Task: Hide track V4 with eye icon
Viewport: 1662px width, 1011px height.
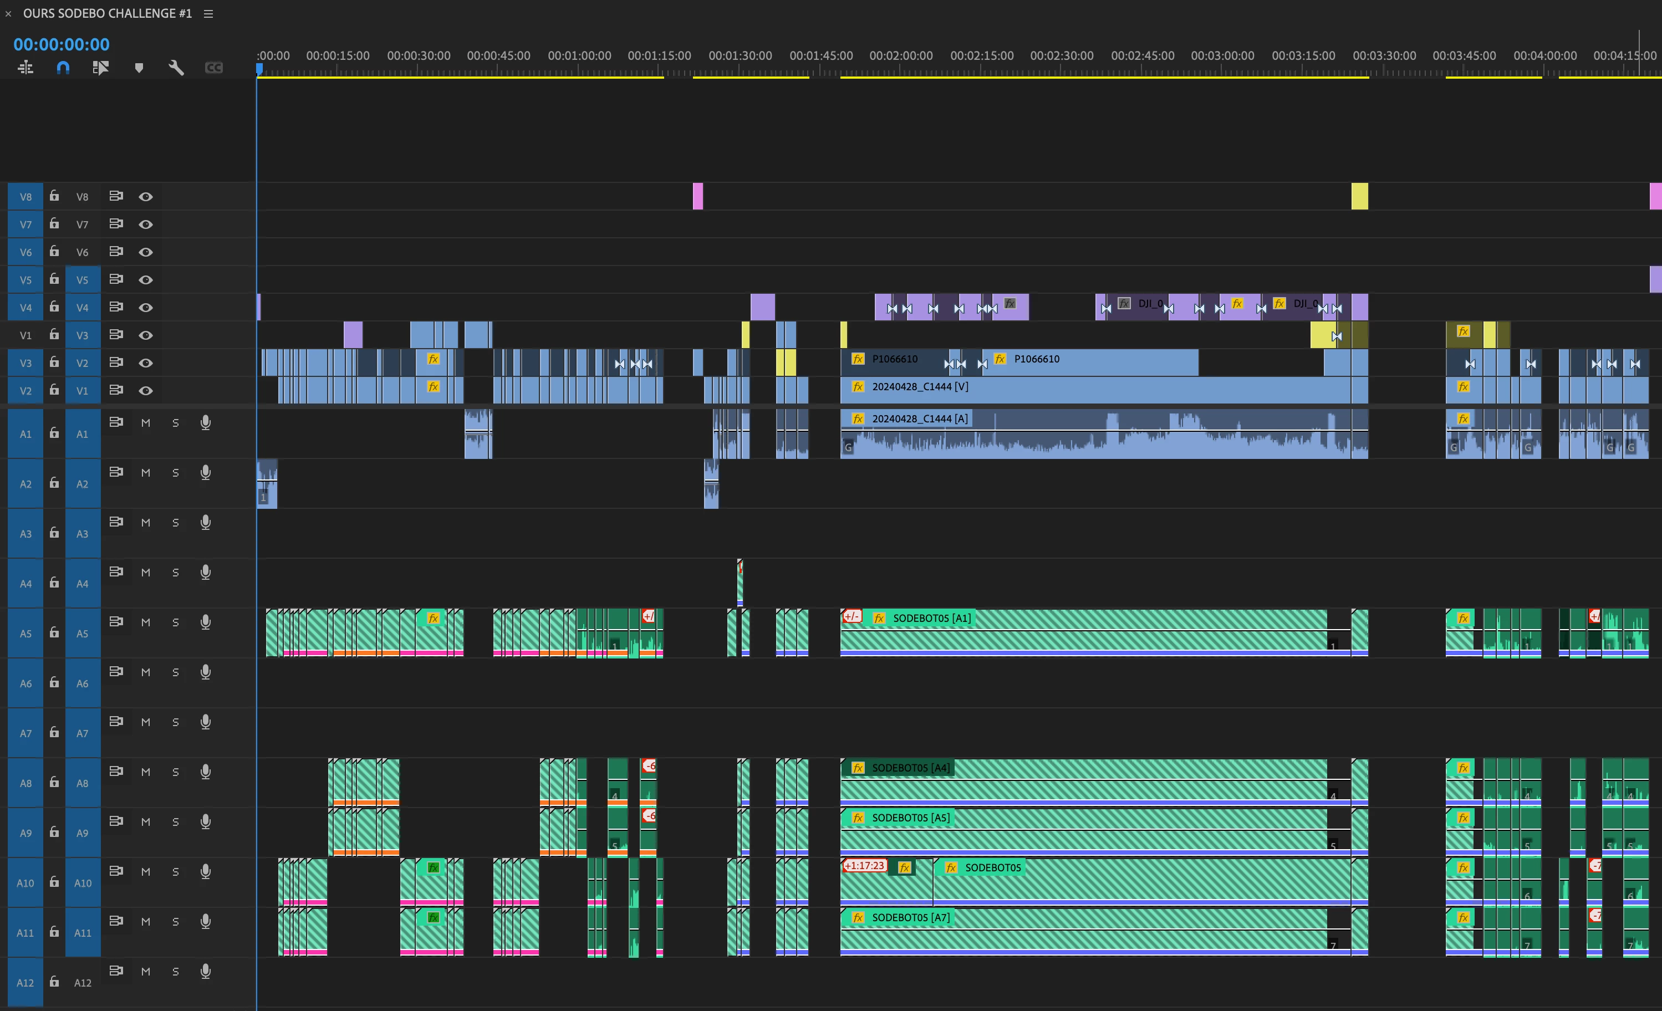Action: click(x=146, y=308)
